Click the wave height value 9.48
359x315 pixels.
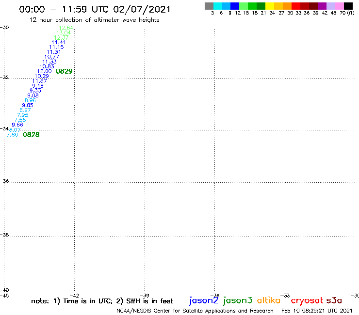coord(38,86)
